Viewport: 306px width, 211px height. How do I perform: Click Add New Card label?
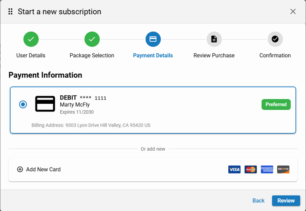43,169
